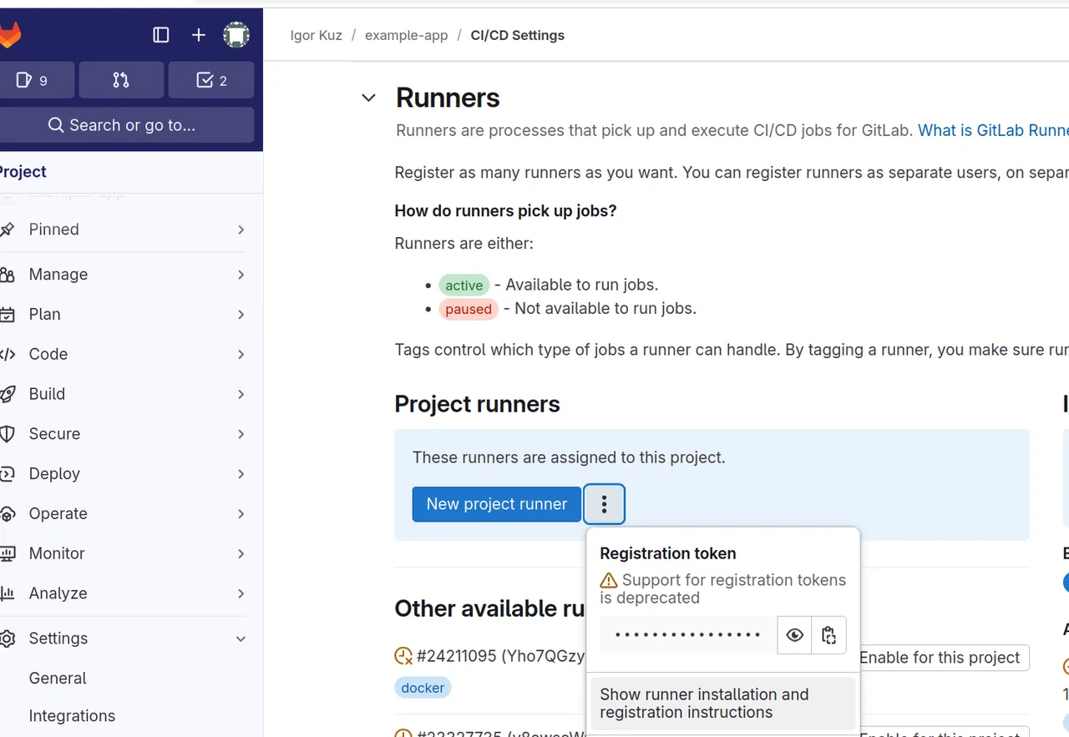Click the docker tag label
1069x737 pixels.
(423, 688)
